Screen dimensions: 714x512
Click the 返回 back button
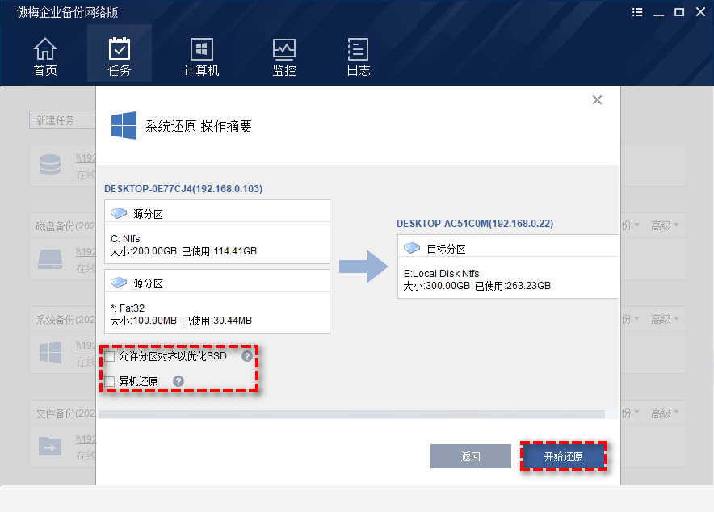[470, 456]
